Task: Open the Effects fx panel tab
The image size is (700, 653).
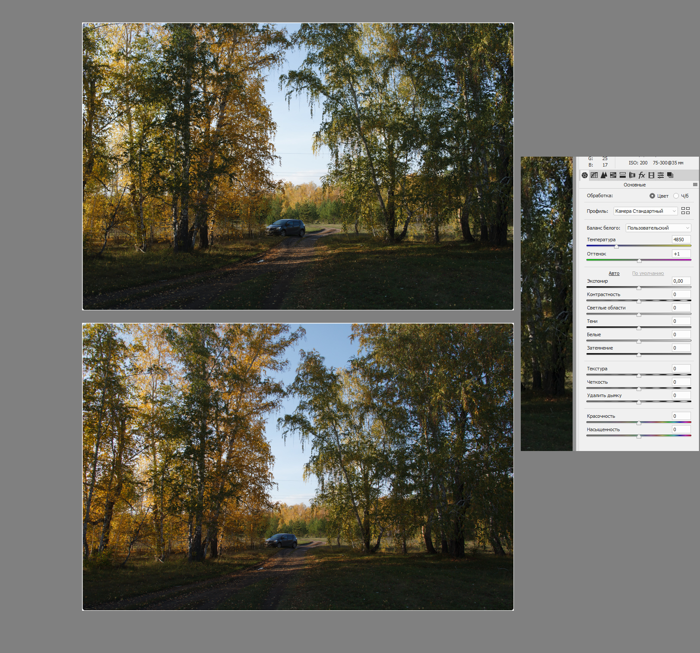Action: click(642, 175)
